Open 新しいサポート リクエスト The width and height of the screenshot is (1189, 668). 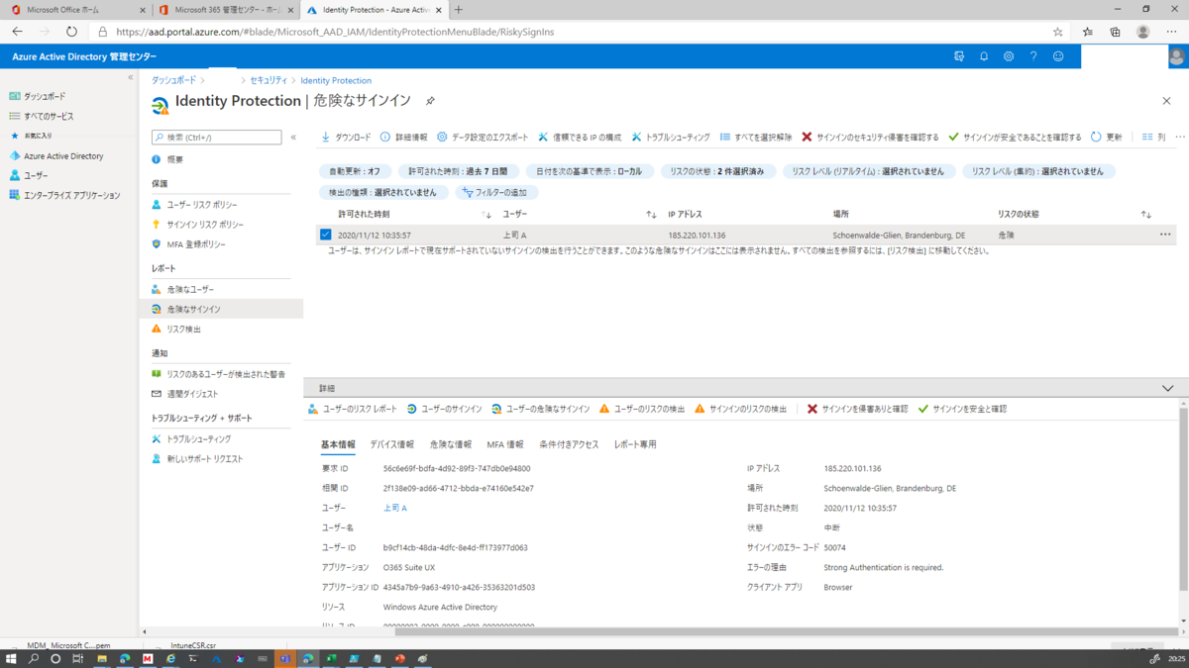coord(197,458)
